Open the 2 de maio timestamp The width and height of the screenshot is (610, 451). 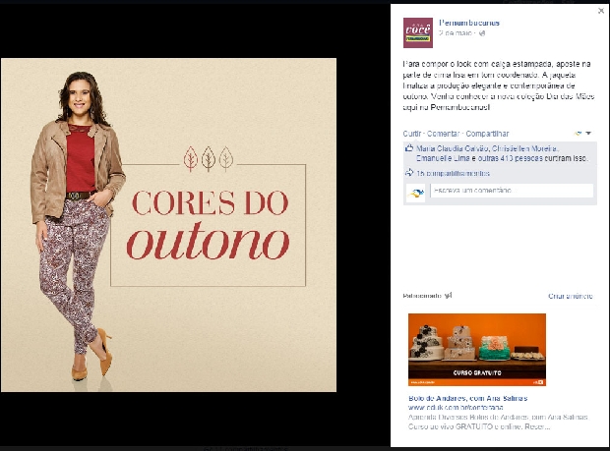coord(456,33)
